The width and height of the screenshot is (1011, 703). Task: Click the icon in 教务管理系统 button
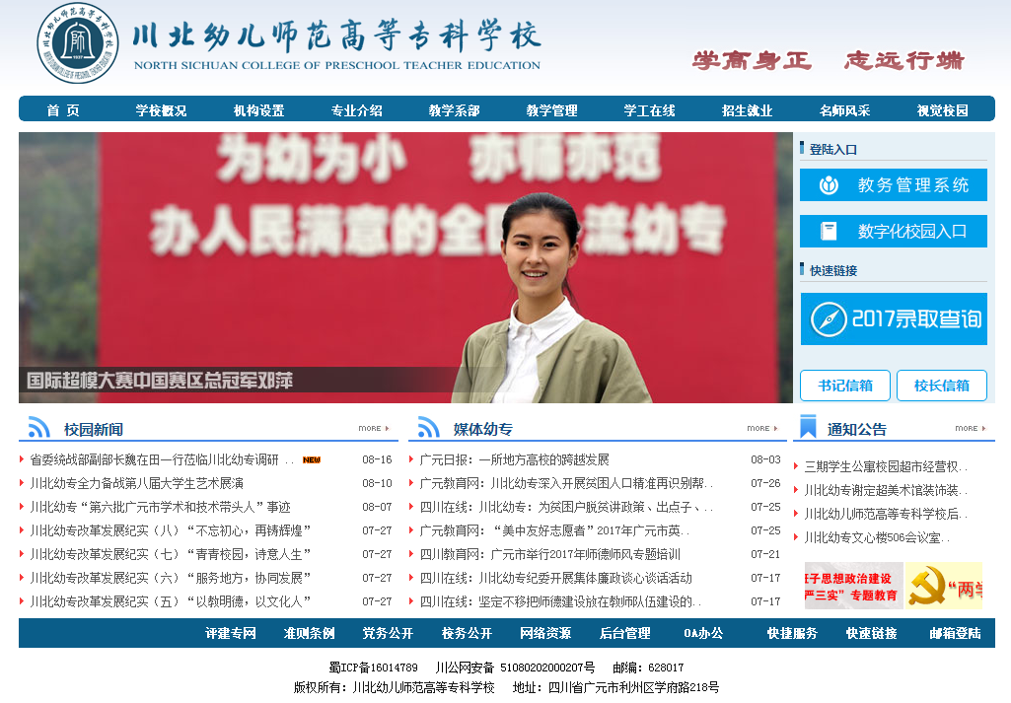pos(830,184)
